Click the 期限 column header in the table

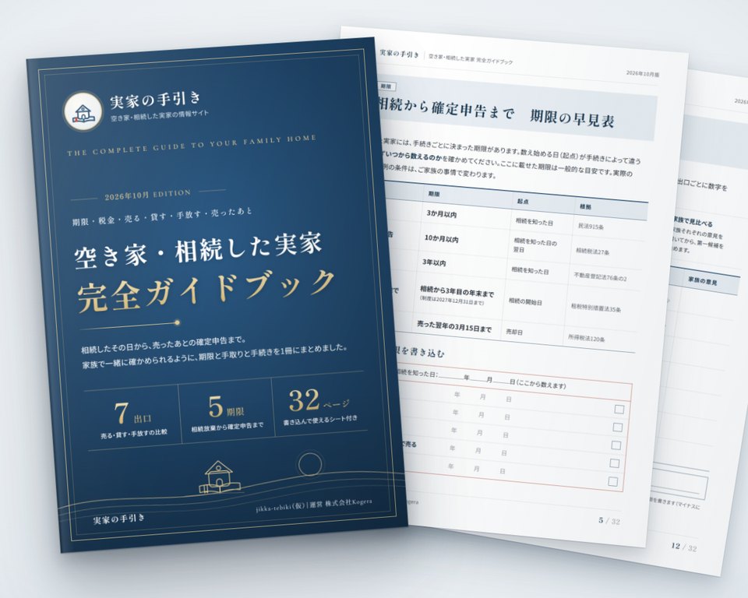tap(434, 195)
